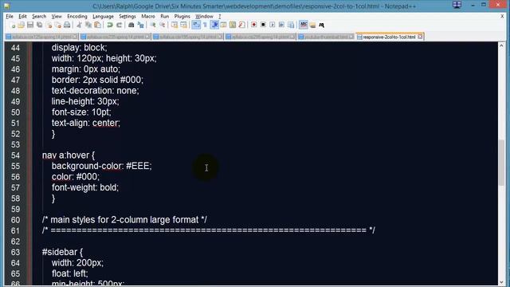Save the document with the floppy icon
Screen dimensions: 510x287
tap(30, 25)
